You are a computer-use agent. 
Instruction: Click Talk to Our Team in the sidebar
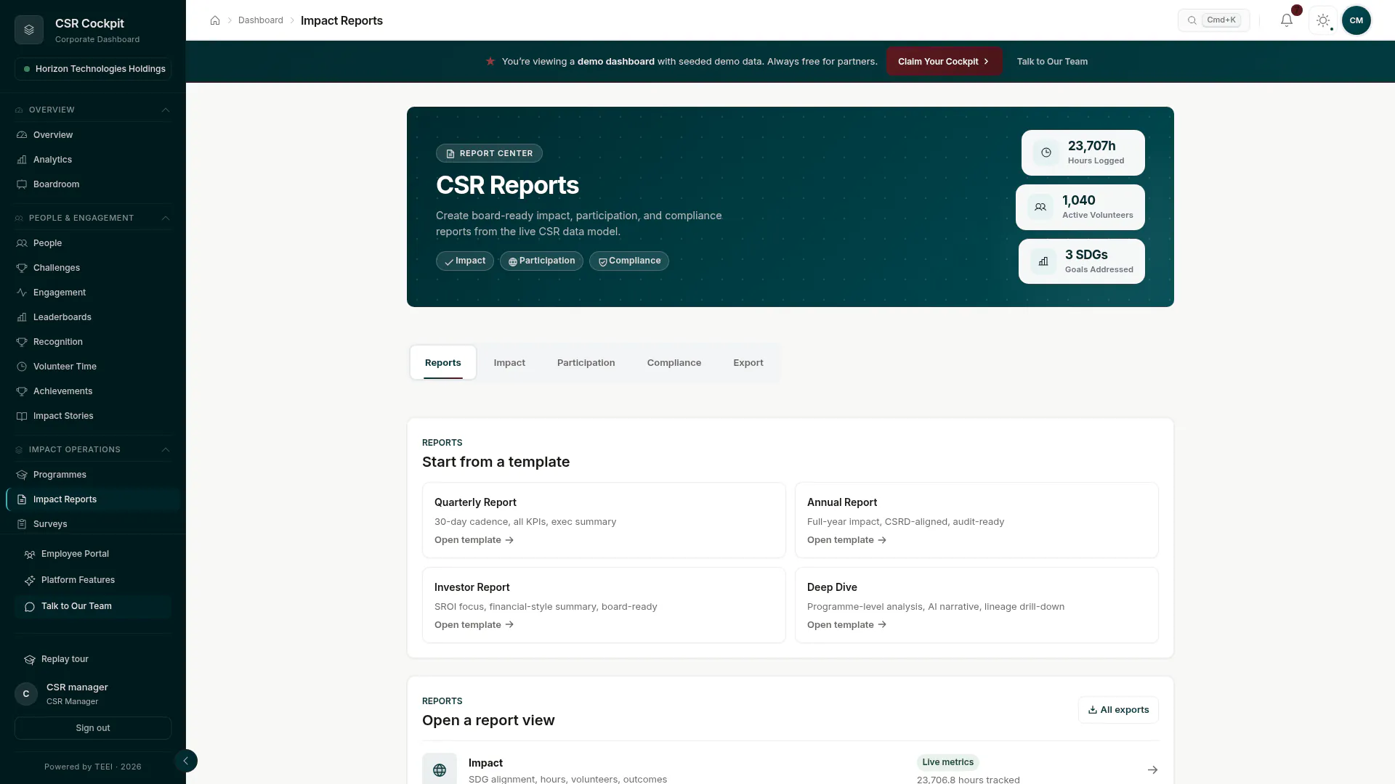tap(93, 606)
